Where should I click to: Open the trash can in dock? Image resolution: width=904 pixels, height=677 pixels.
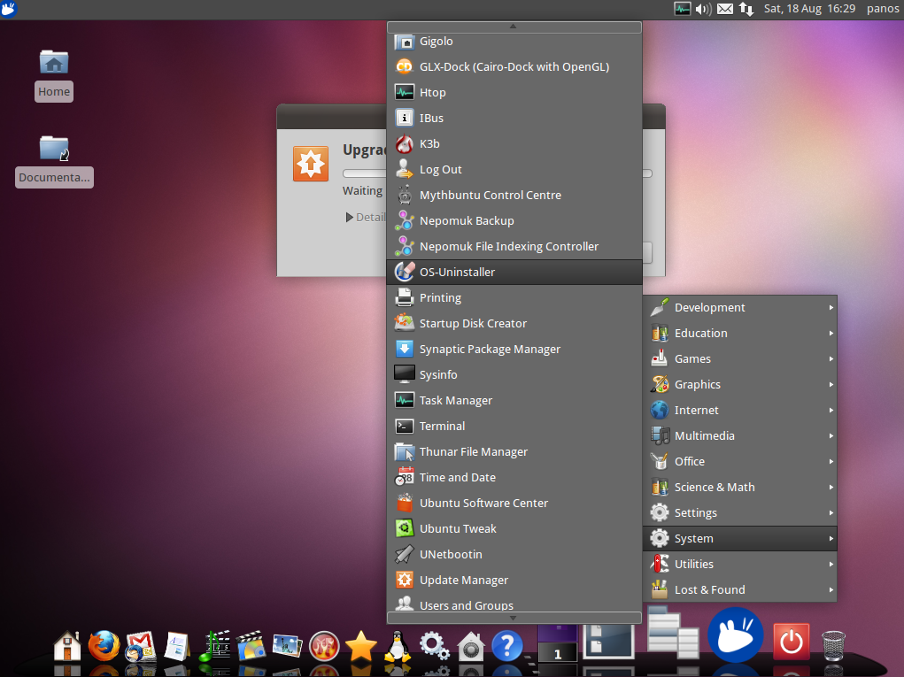point(833,645)
